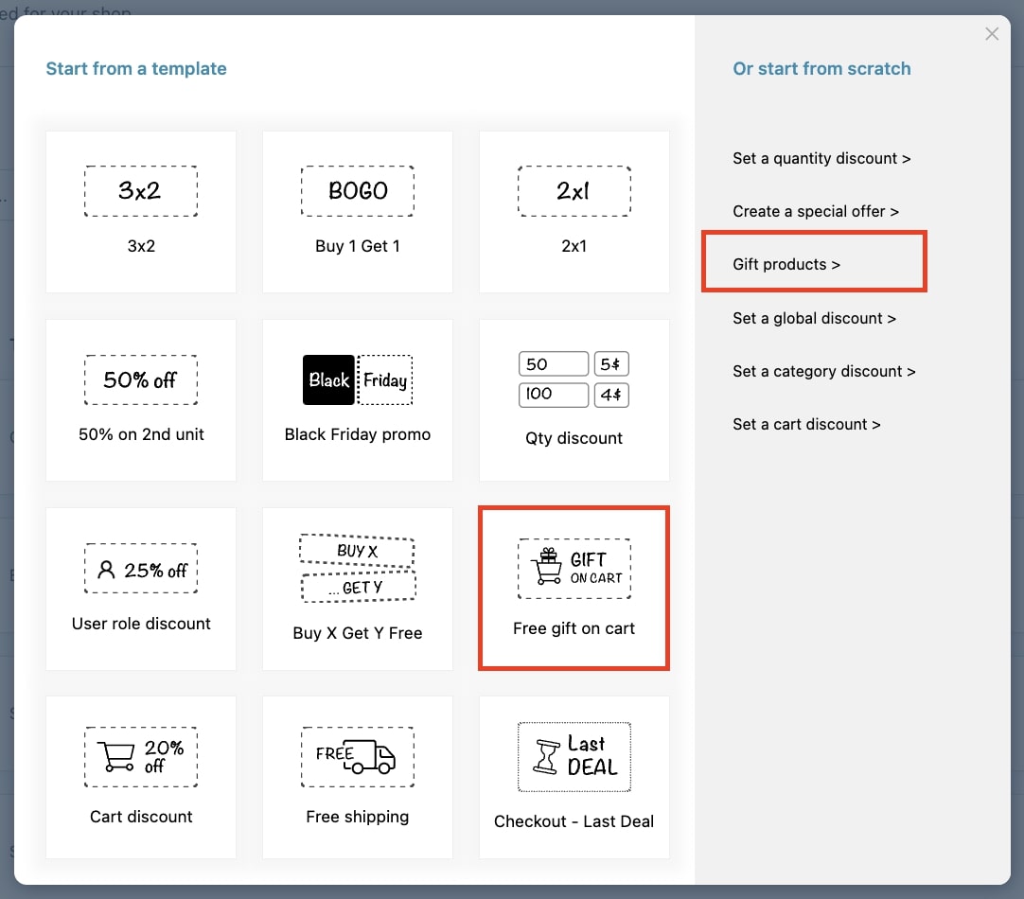Close the template modal with X
This screenshot has width=1024, height=899.
[991, 34]
